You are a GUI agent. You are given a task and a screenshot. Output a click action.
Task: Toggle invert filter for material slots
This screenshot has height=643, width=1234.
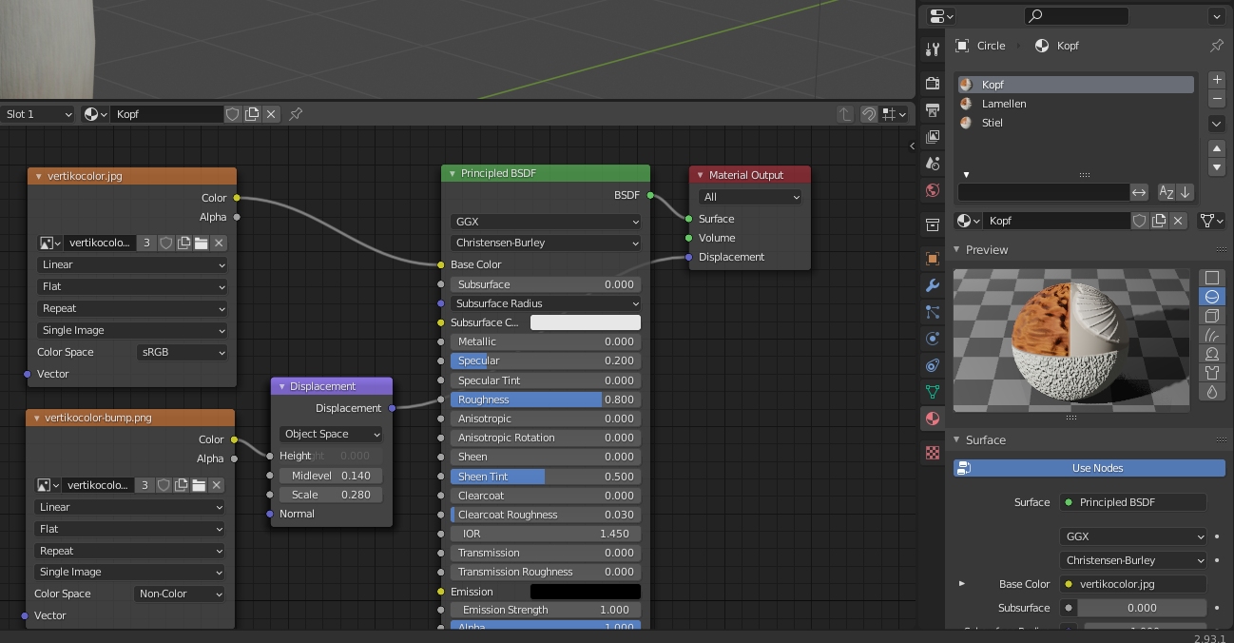point(1139,192)
